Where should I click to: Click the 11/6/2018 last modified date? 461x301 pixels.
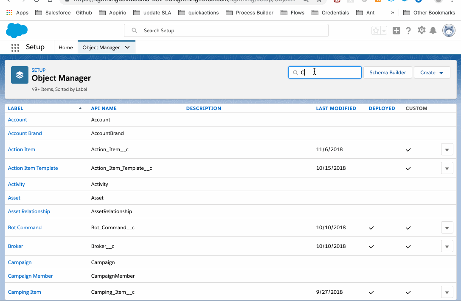pos(329,149)
